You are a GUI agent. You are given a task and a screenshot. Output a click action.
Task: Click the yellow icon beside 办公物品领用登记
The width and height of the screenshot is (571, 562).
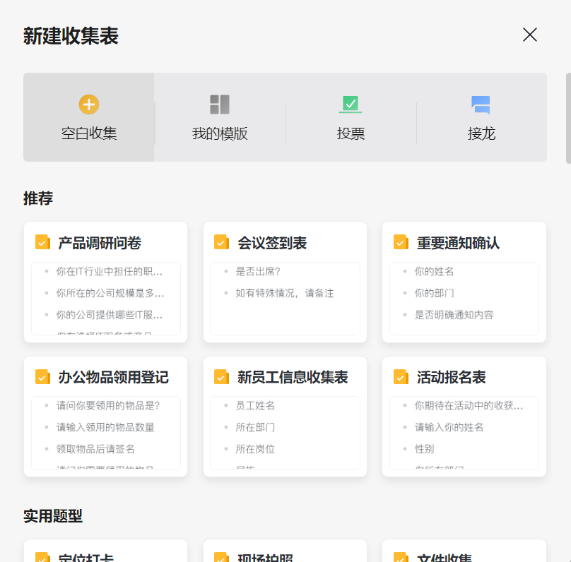tap(42, 377)
